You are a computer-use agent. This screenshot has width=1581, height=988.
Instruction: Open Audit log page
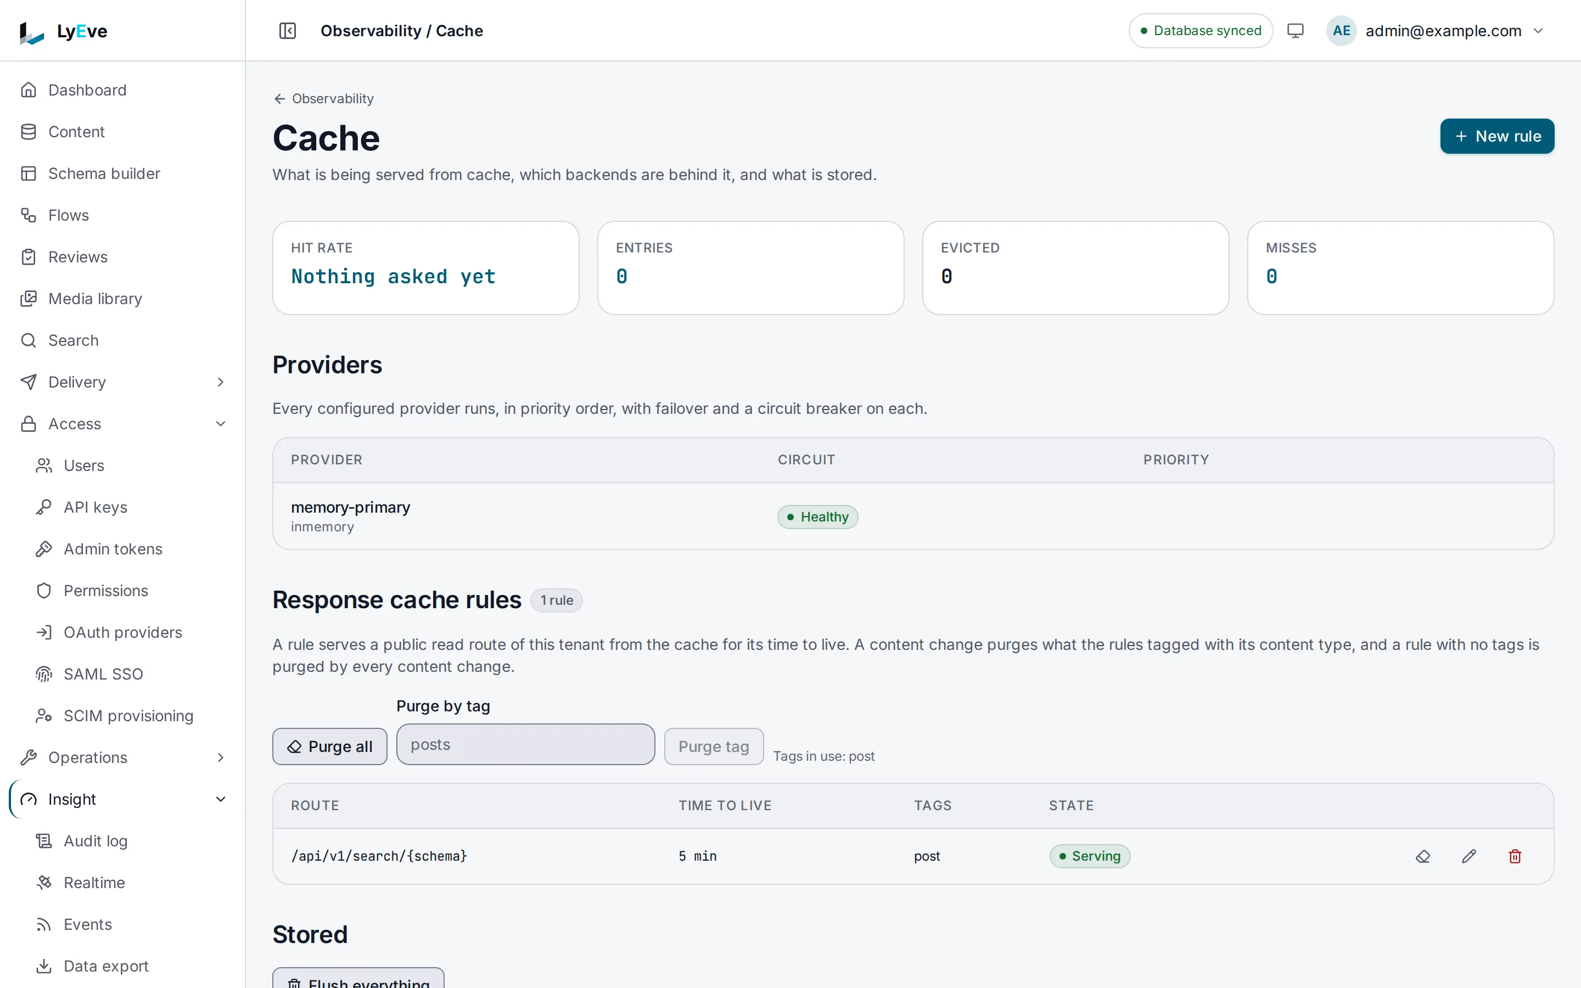coord(130,841)
